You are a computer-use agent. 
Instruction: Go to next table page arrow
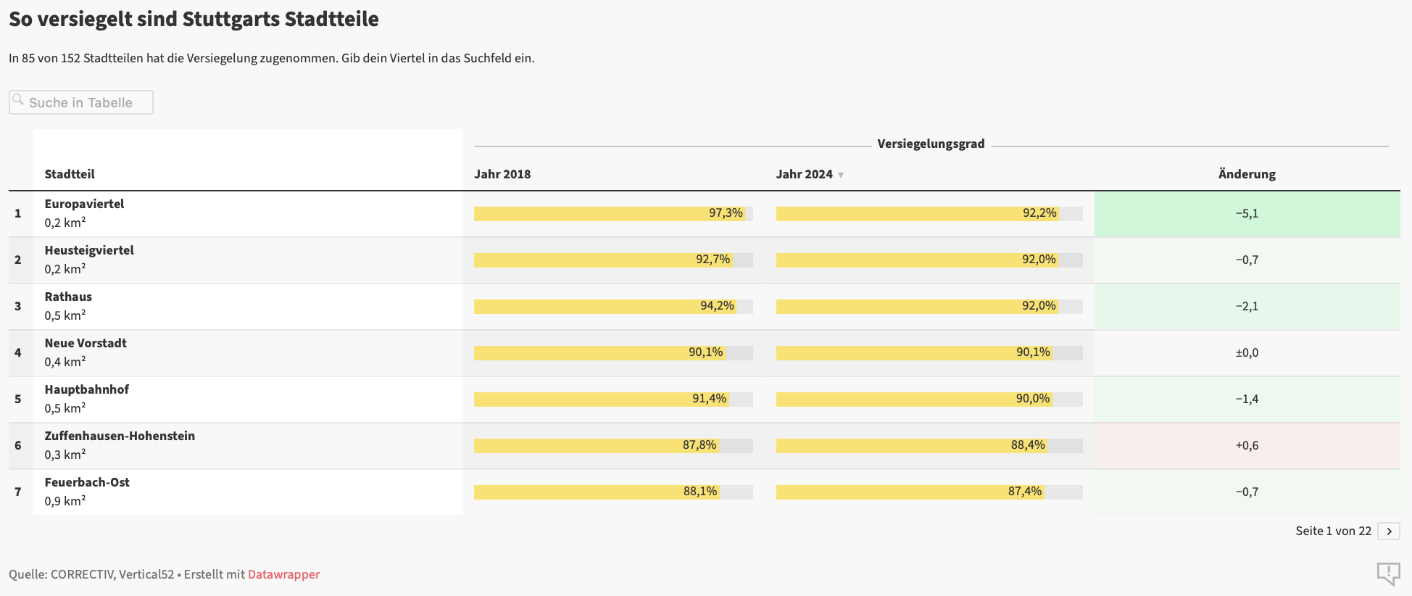(x=1389, y=531)
